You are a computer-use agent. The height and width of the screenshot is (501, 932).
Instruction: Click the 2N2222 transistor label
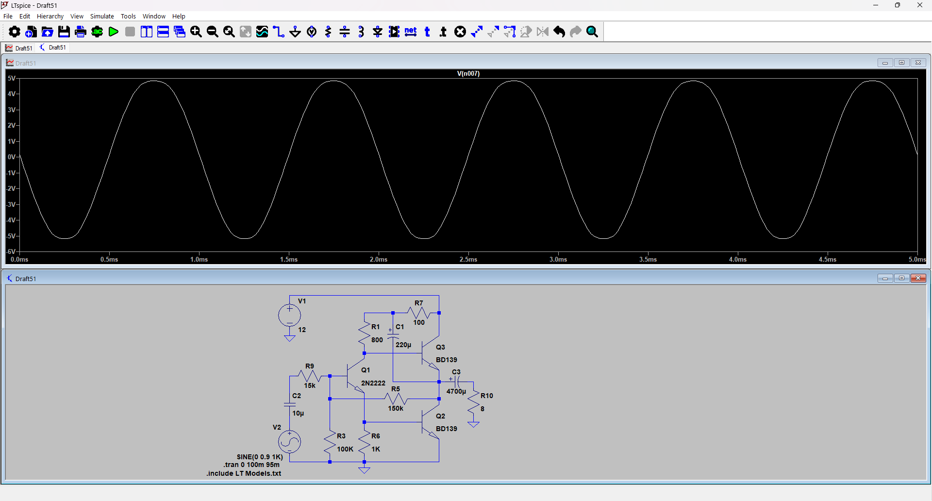tap(373, 383)
